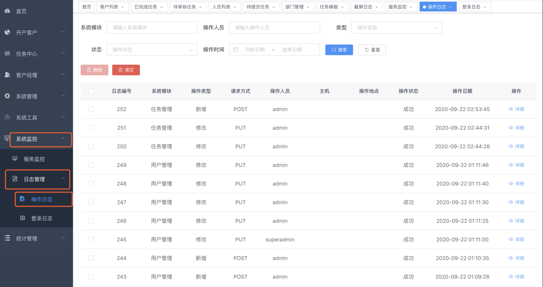Close the 人员列表 tab

pyautogui.click(x=235, y=7)
